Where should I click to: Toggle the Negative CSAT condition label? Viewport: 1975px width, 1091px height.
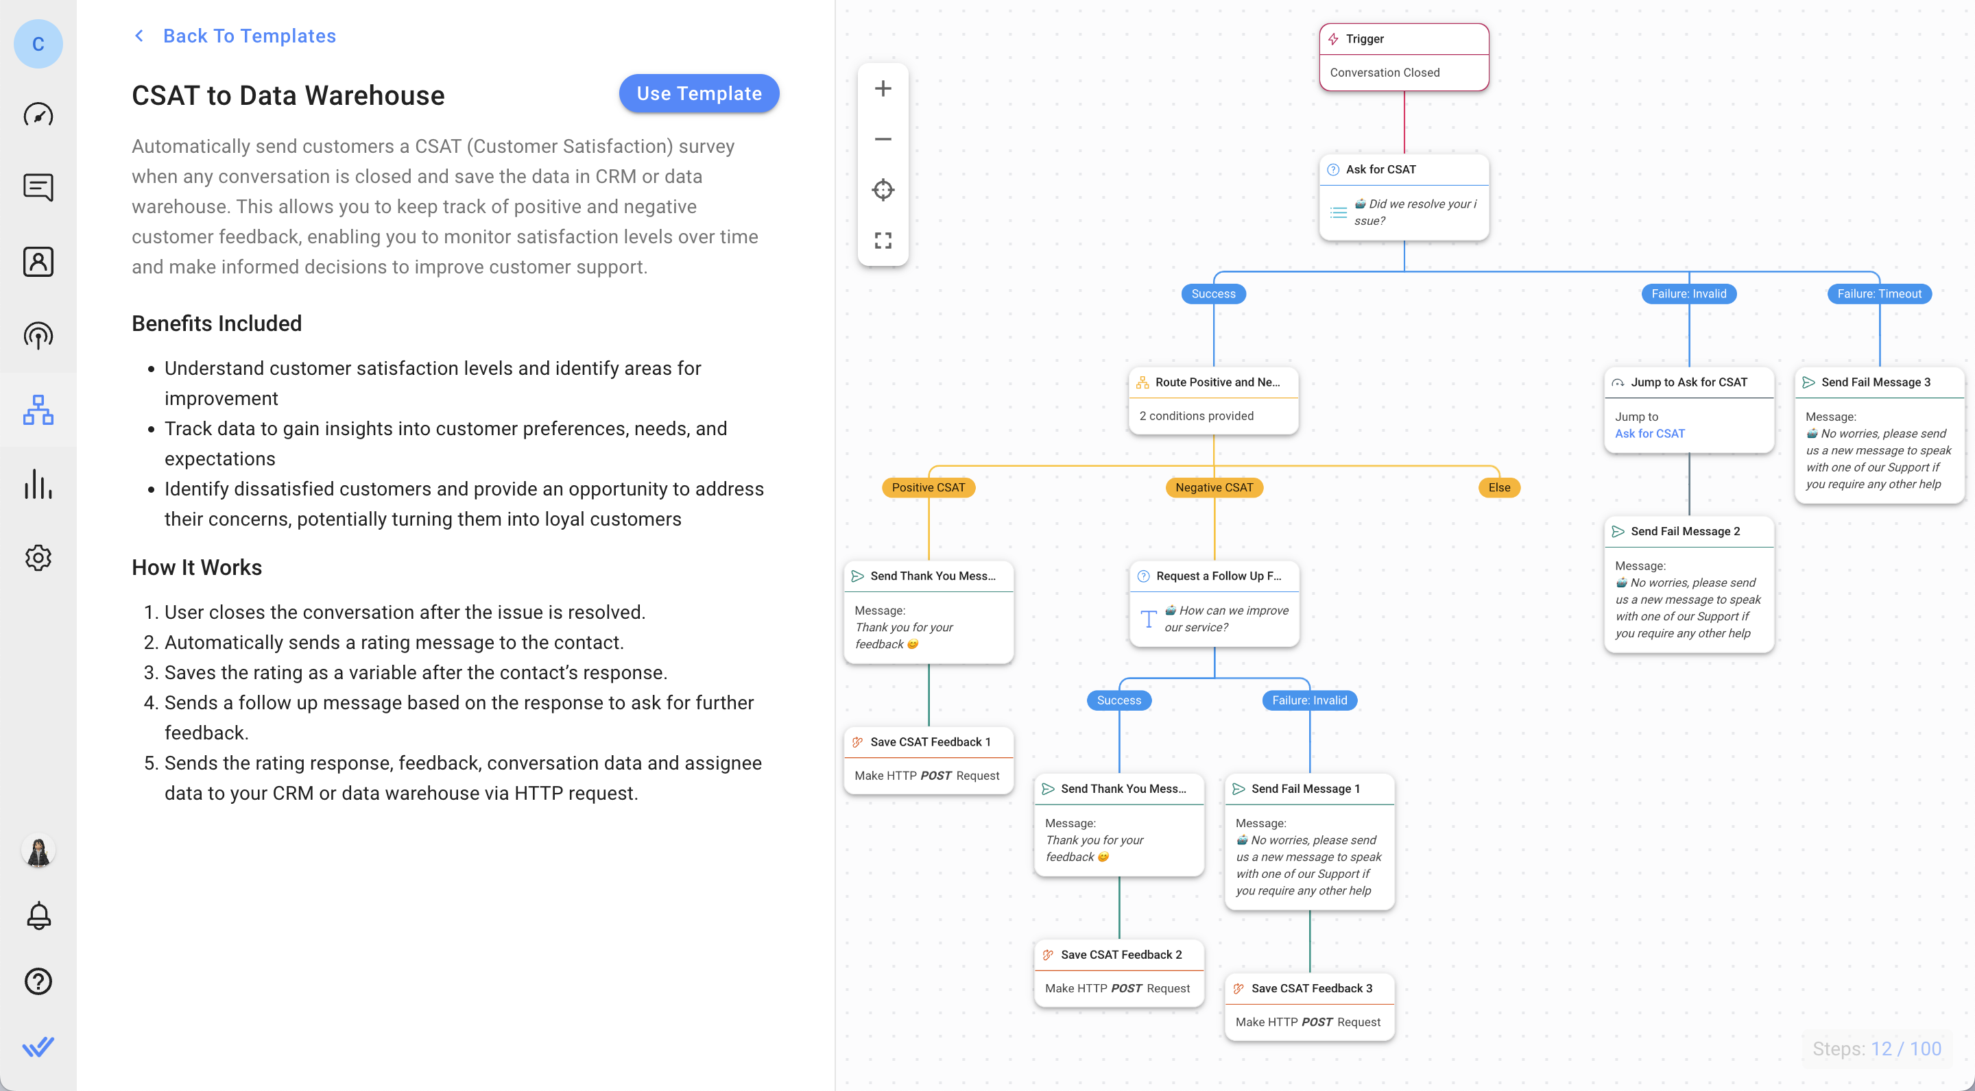[x=1211, y=487]
